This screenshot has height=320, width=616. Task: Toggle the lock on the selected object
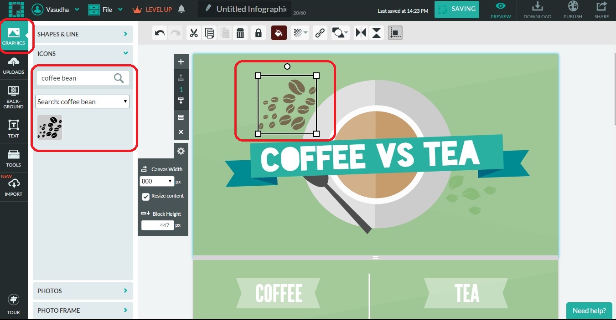point(258,33)
